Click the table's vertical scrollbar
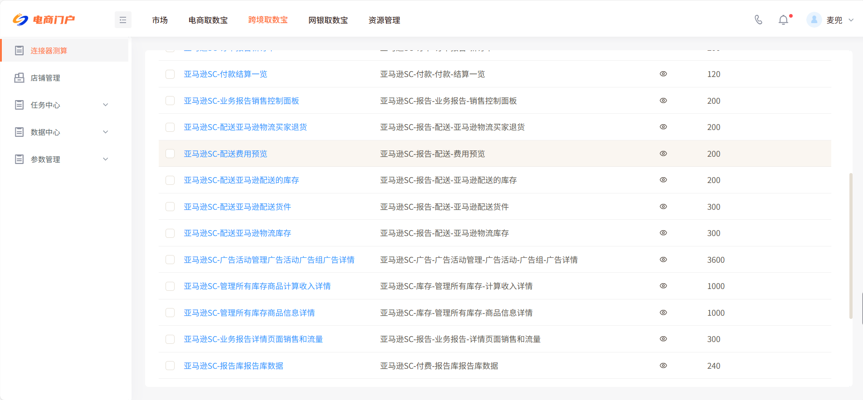Viewport: 863px width, 400px height. coord(851,246)
